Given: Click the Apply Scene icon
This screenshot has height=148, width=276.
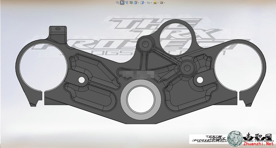Looking at the screenshot, I should click(161, 2).
